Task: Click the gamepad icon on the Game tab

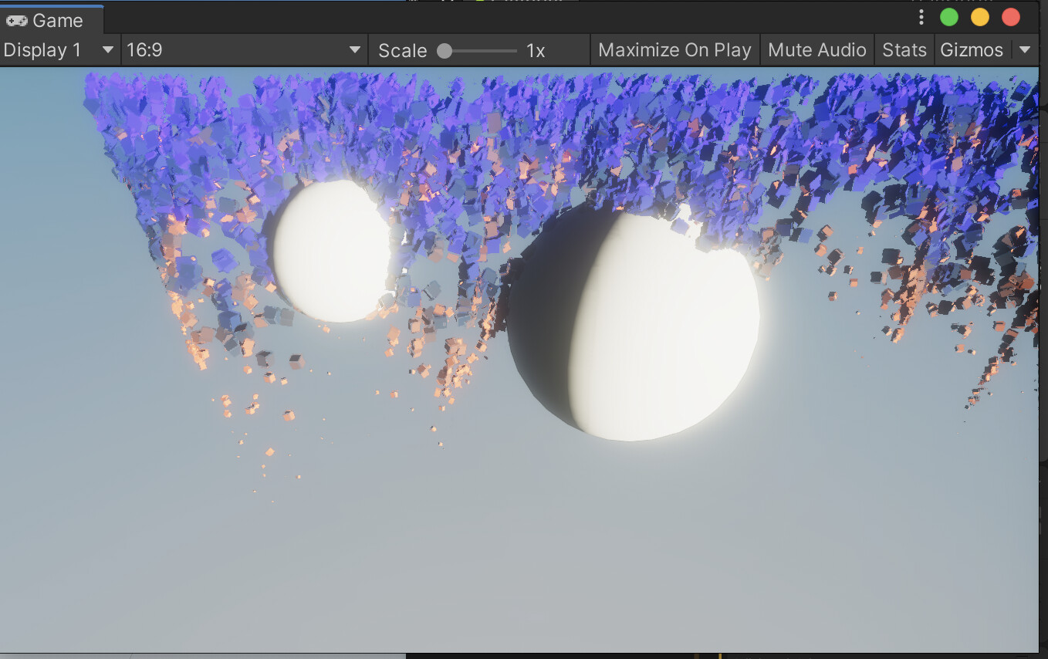Action: pyautogui.click(x=17, y=20)
